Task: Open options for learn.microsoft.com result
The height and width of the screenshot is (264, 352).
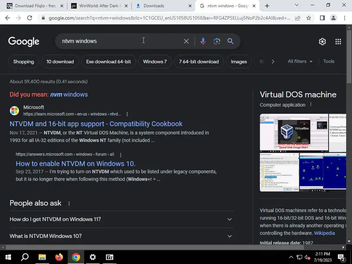Action: coord(127,114)
